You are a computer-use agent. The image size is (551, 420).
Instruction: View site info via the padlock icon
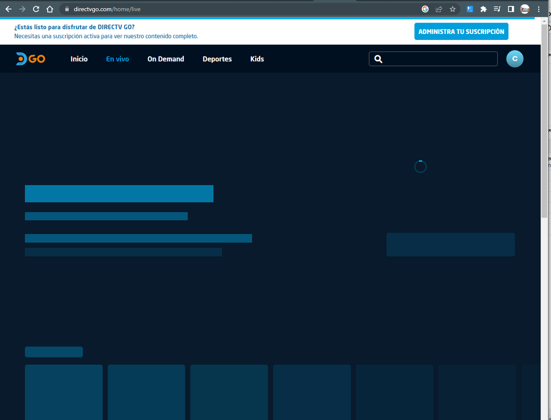click(x=67, y=9)
